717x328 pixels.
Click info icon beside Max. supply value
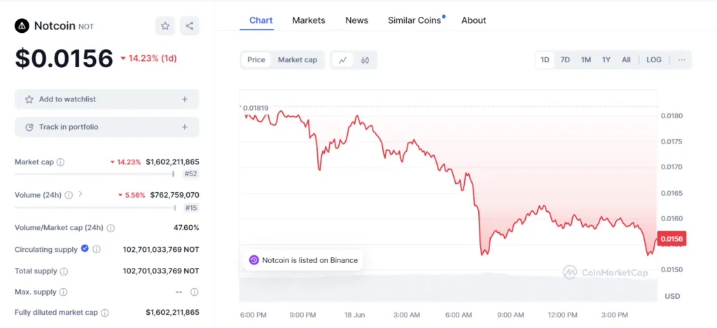[195, 292]
